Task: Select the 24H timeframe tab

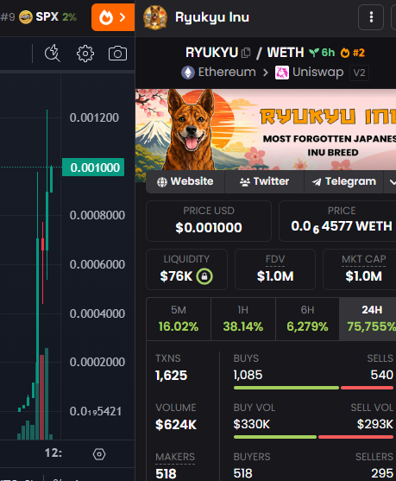Action: (368, 319)
